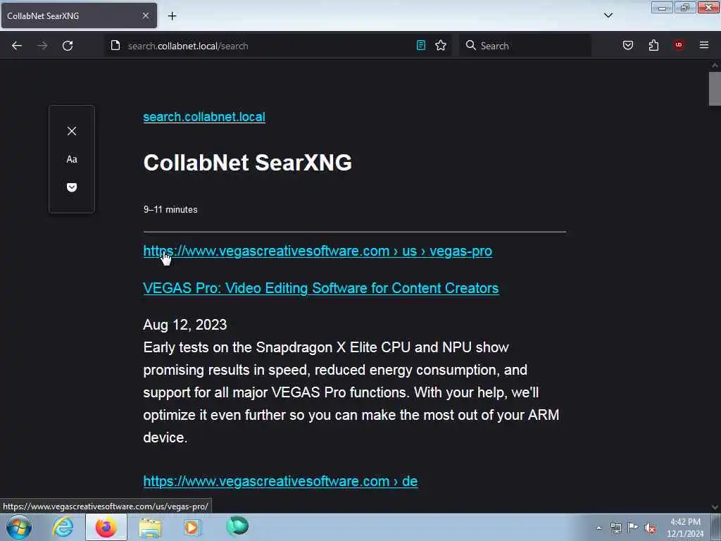Expand the list all tabs chevron
This screenshot has height=541, width=721.
point(608,15)
